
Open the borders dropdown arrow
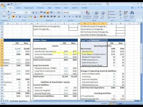pos(27,17)
